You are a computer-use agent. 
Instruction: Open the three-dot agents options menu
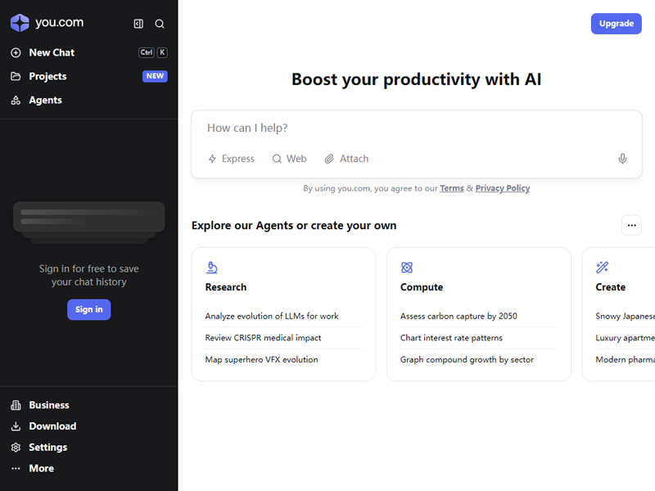[x=631, y=225]
